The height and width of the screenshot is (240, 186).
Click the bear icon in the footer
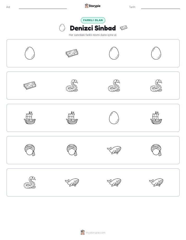[x=83, y=232]
